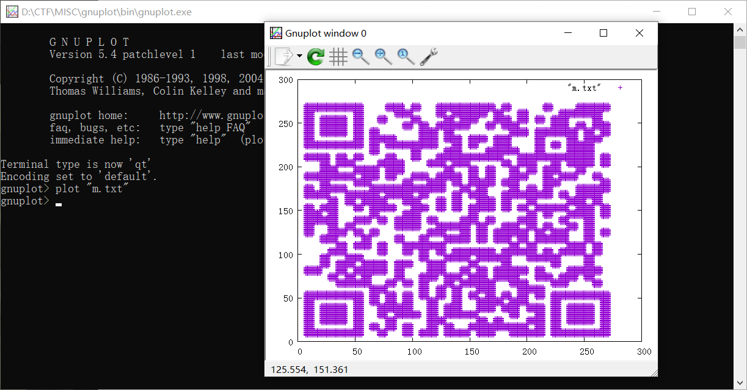Close the Gnuplot window 0

640,33
